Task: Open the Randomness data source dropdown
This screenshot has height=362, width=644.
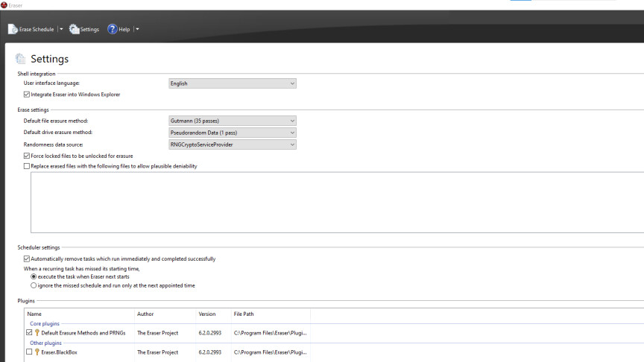Action: (x=233, y=145)
